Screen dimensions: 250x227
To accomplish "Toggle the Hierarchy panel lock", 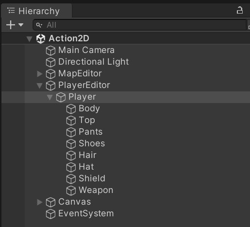I will point(240,10).
